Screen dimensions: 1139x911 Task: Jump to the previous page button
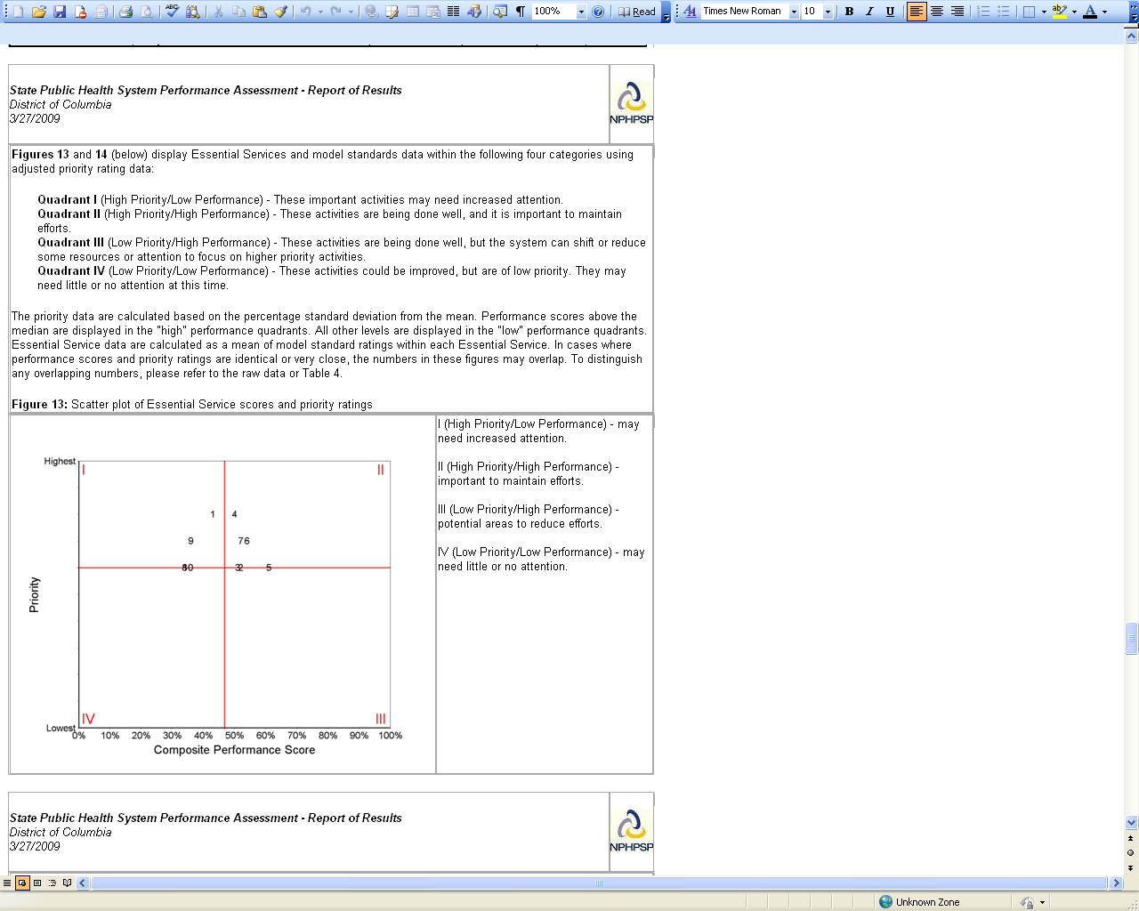[x=1132, y=838]
